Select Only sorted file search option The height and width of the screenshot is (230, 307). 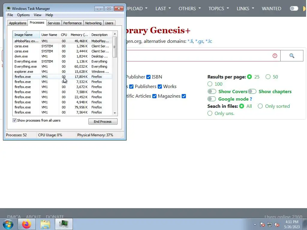point(260,106)
